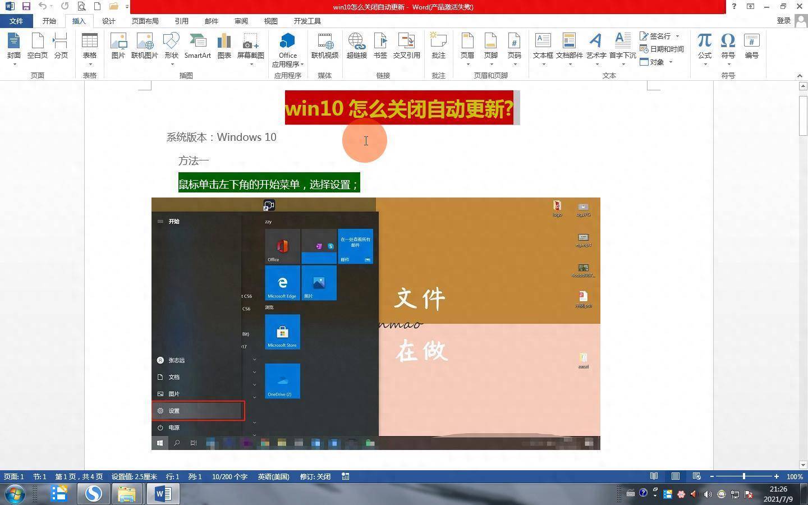Click the zoom slider handle
The height and width of the screenshot is (505, 808).
click(x=744, y=476)
